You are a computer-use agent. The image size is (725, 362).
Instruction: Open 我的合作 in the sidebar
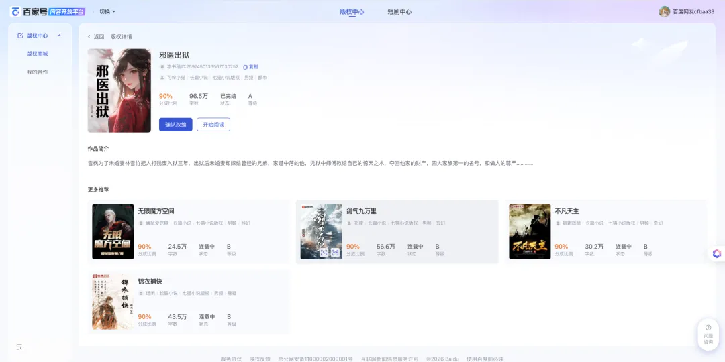coord(38,72)
